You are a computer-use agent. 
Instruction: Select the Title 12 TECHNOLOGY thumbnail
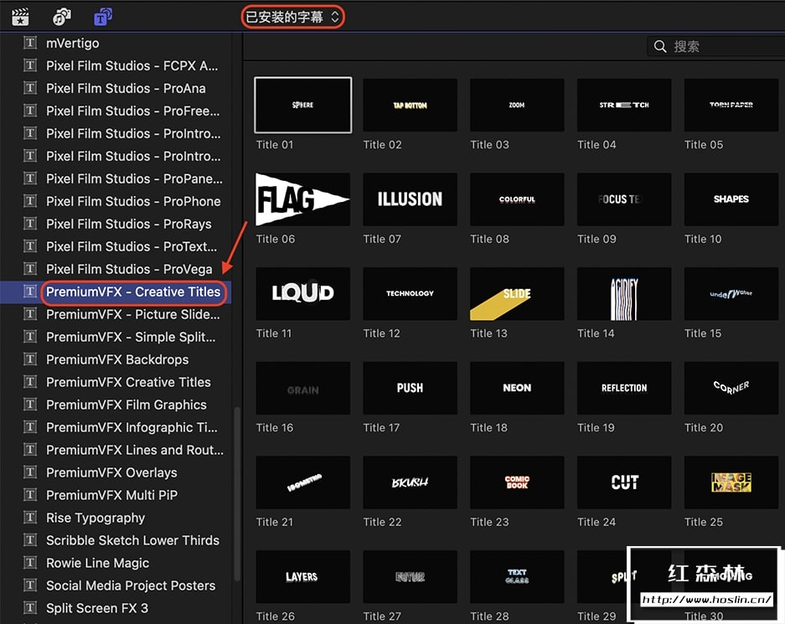[x=410, y=294]
